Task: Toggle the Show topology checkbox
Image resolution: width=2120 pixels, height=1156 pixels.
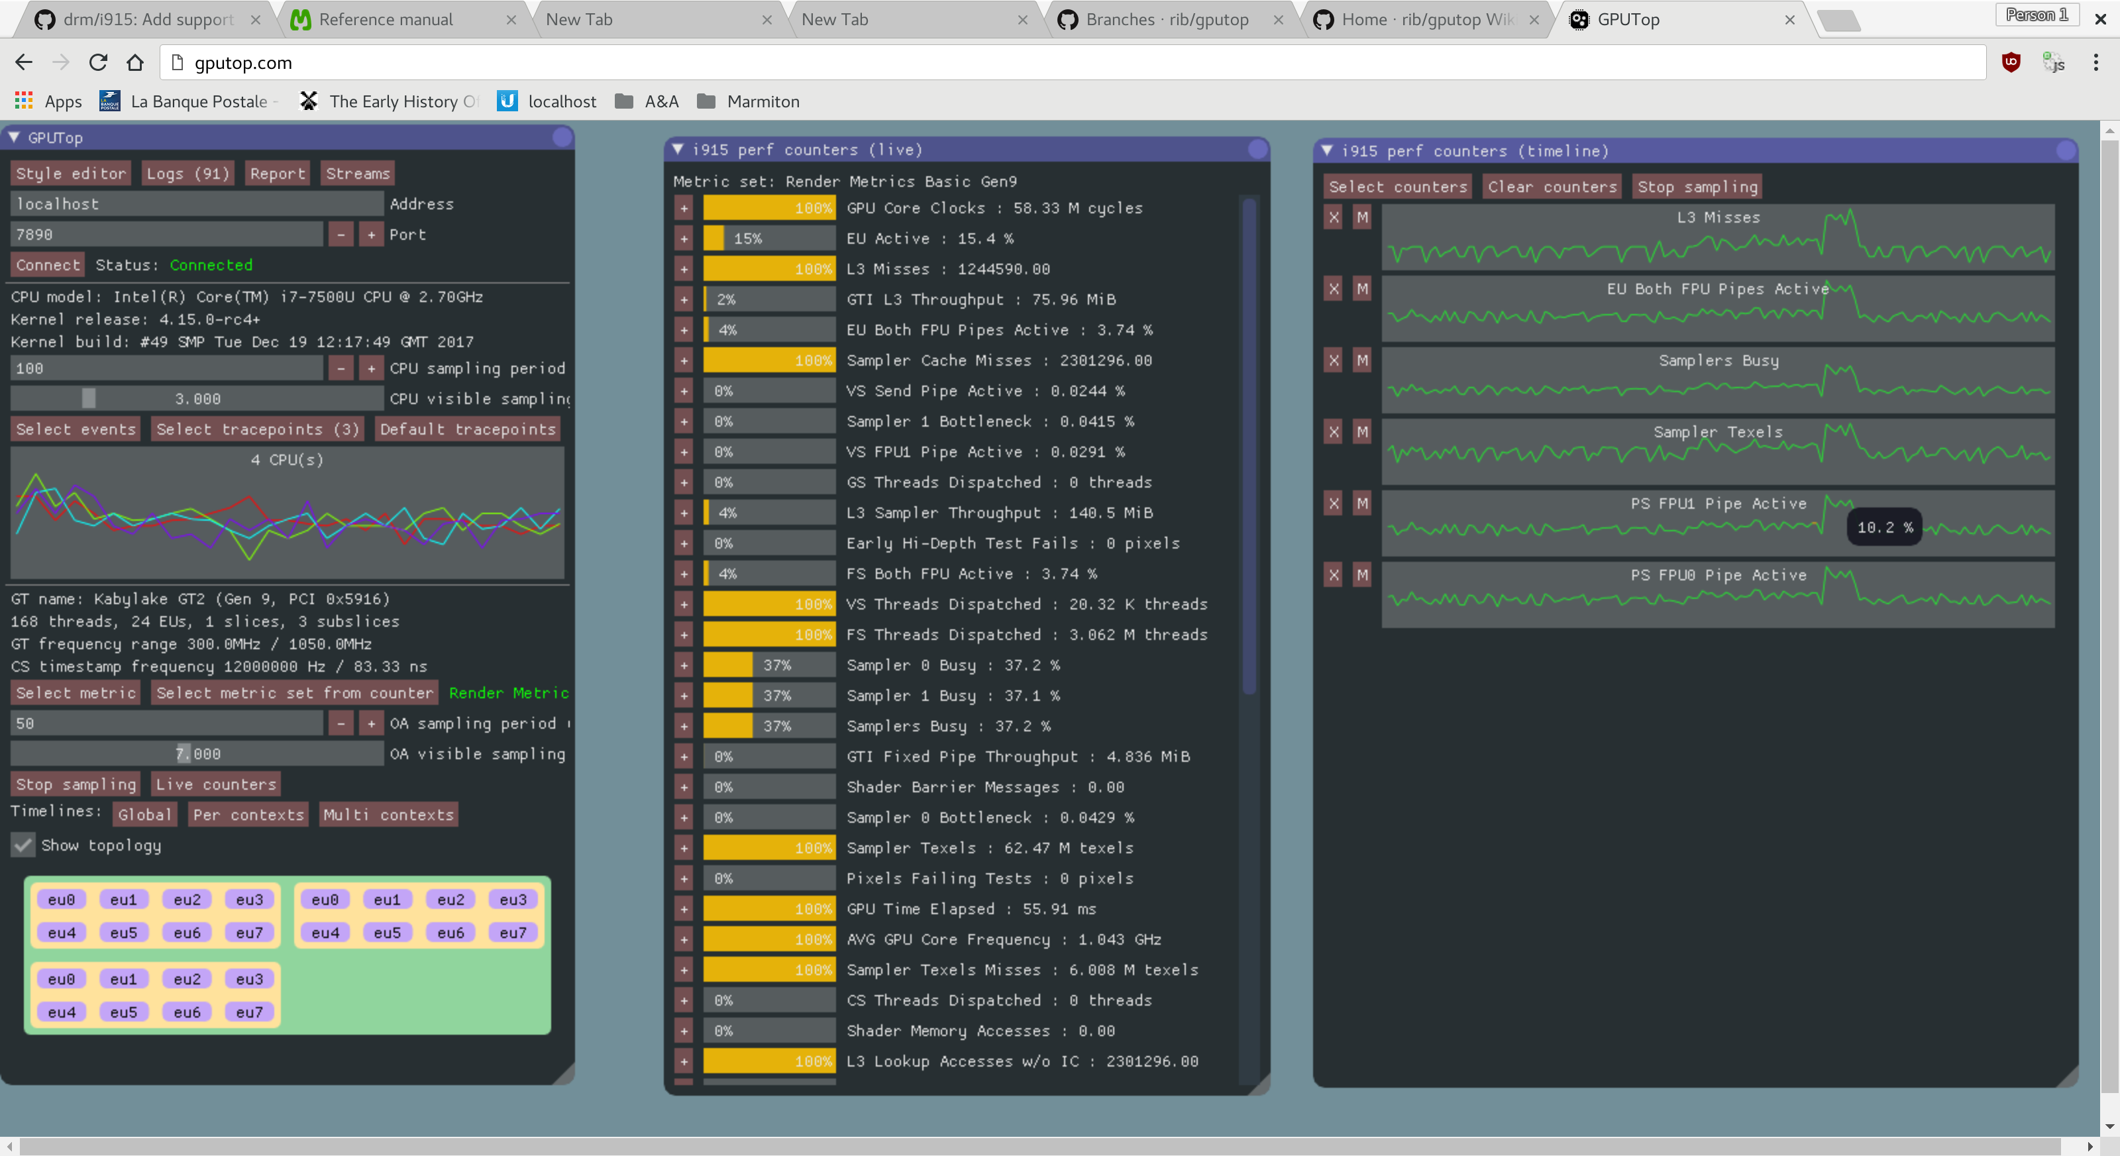Action: click(23, 845)
